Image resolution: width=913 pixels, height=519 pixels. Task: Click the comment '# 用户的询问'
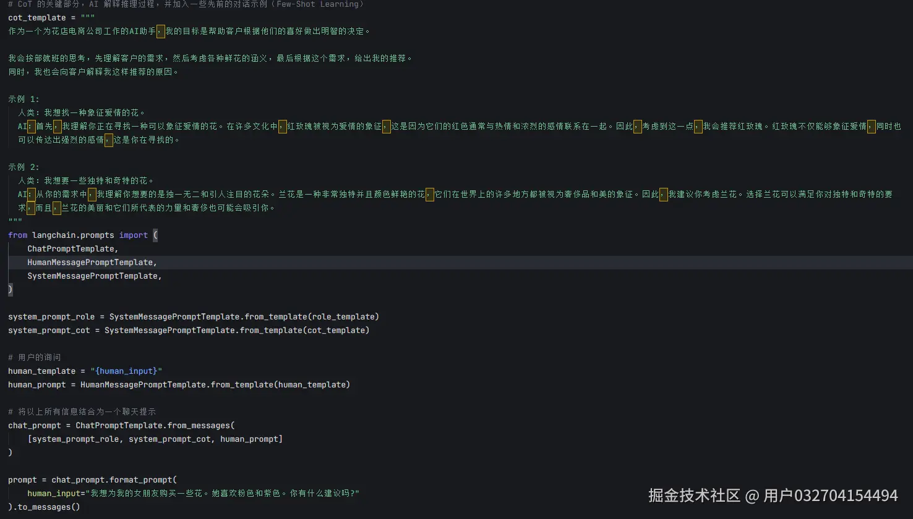coord(35,357)
